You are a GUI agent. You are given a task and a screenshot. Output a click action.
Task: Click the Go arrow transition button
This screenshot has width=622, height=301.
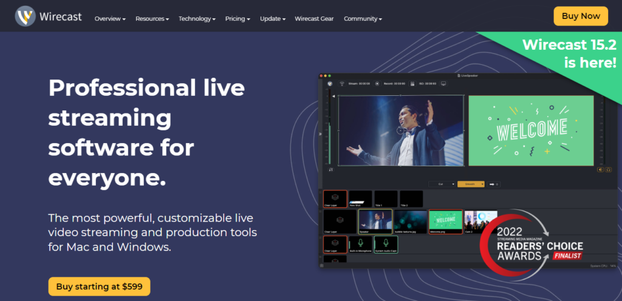coord(493,184)
